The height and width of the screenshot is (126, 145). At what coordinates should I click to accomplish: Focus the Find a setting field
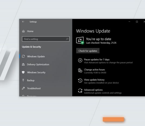coord(46,39)
